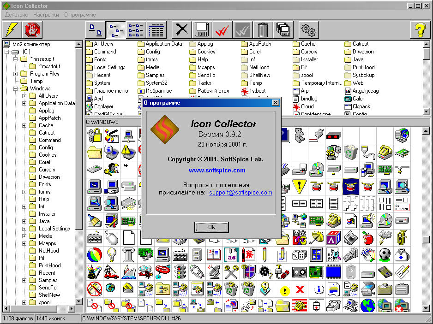Image resolution: width=433 pixels, height=324 pixels.
Task: Click the lightning bolt scan button
Action: point(12,30)
